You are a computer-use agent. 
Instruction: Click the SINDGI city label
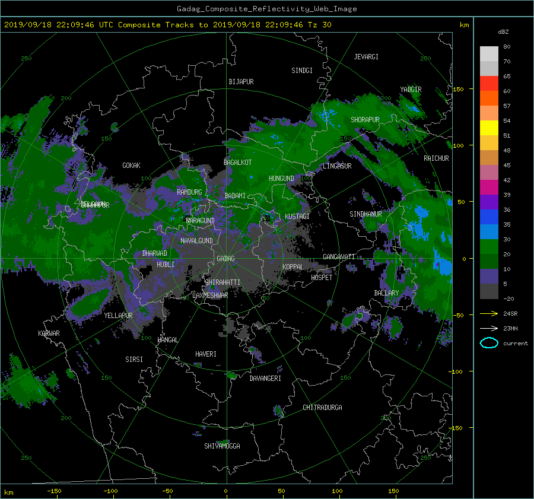302,71
